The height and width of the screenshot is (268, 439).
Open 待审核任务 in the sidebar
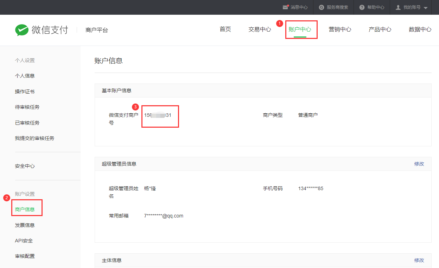(27, 107)
